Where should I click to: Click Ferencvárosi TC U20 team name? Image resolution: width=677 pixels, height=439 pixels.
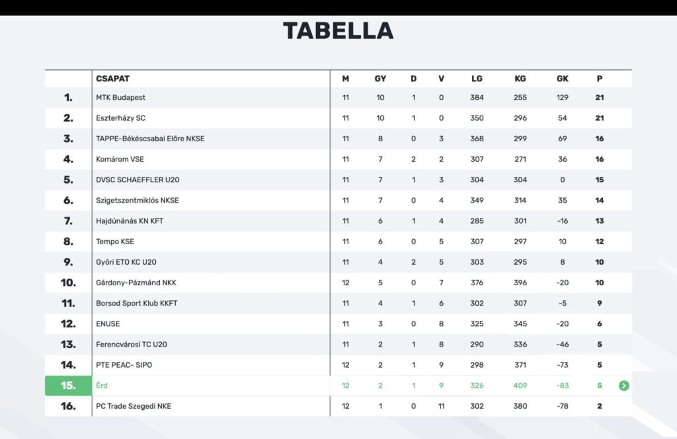coord(132,345)
